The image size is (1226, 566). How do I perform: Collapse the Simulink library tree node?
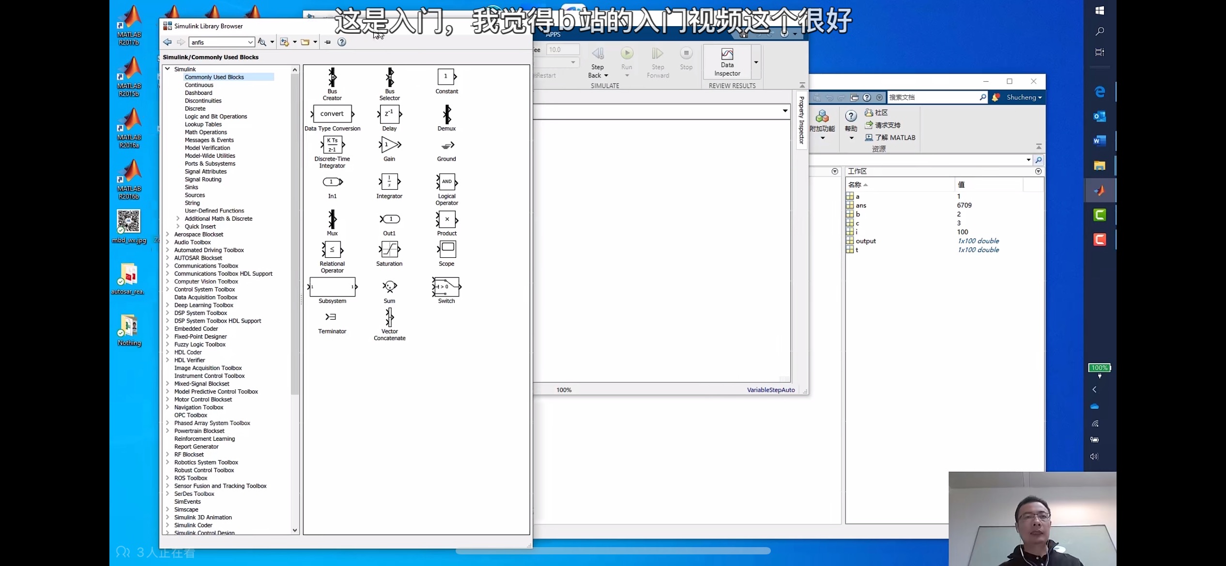click(168, 69)
